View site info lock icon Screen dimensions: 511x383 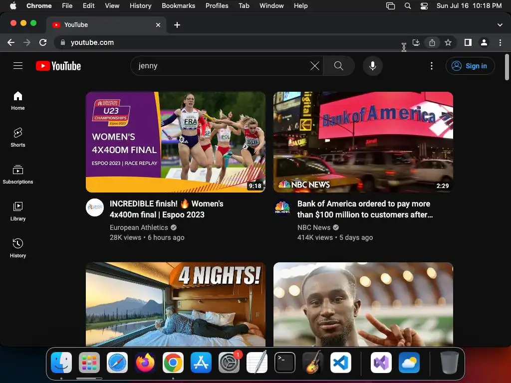coord(63,42)
